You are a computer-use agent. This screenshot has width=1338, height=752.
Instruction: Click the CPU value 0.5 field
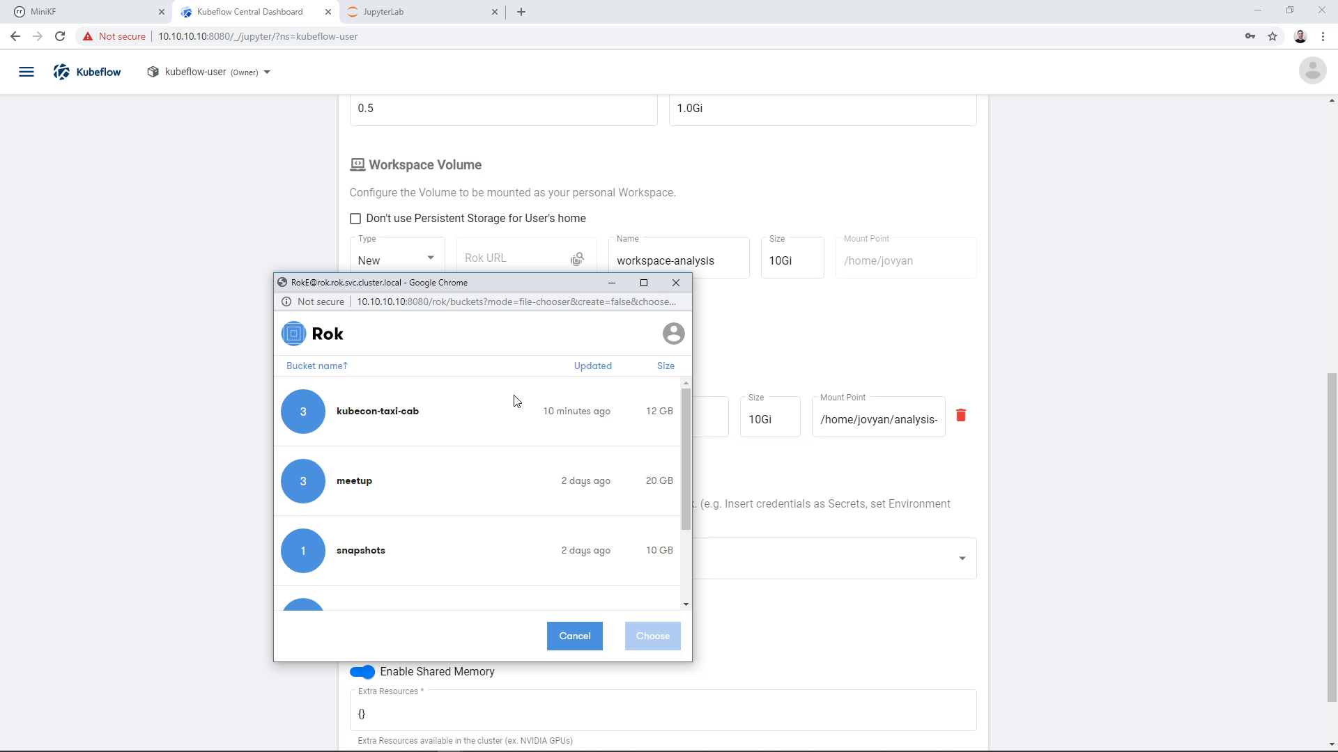503,109
